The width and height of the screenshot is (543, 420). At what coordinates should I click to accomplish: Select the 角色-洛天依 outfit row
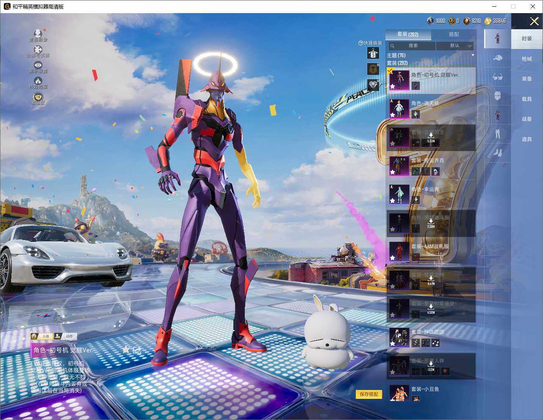tap(431, 109)
